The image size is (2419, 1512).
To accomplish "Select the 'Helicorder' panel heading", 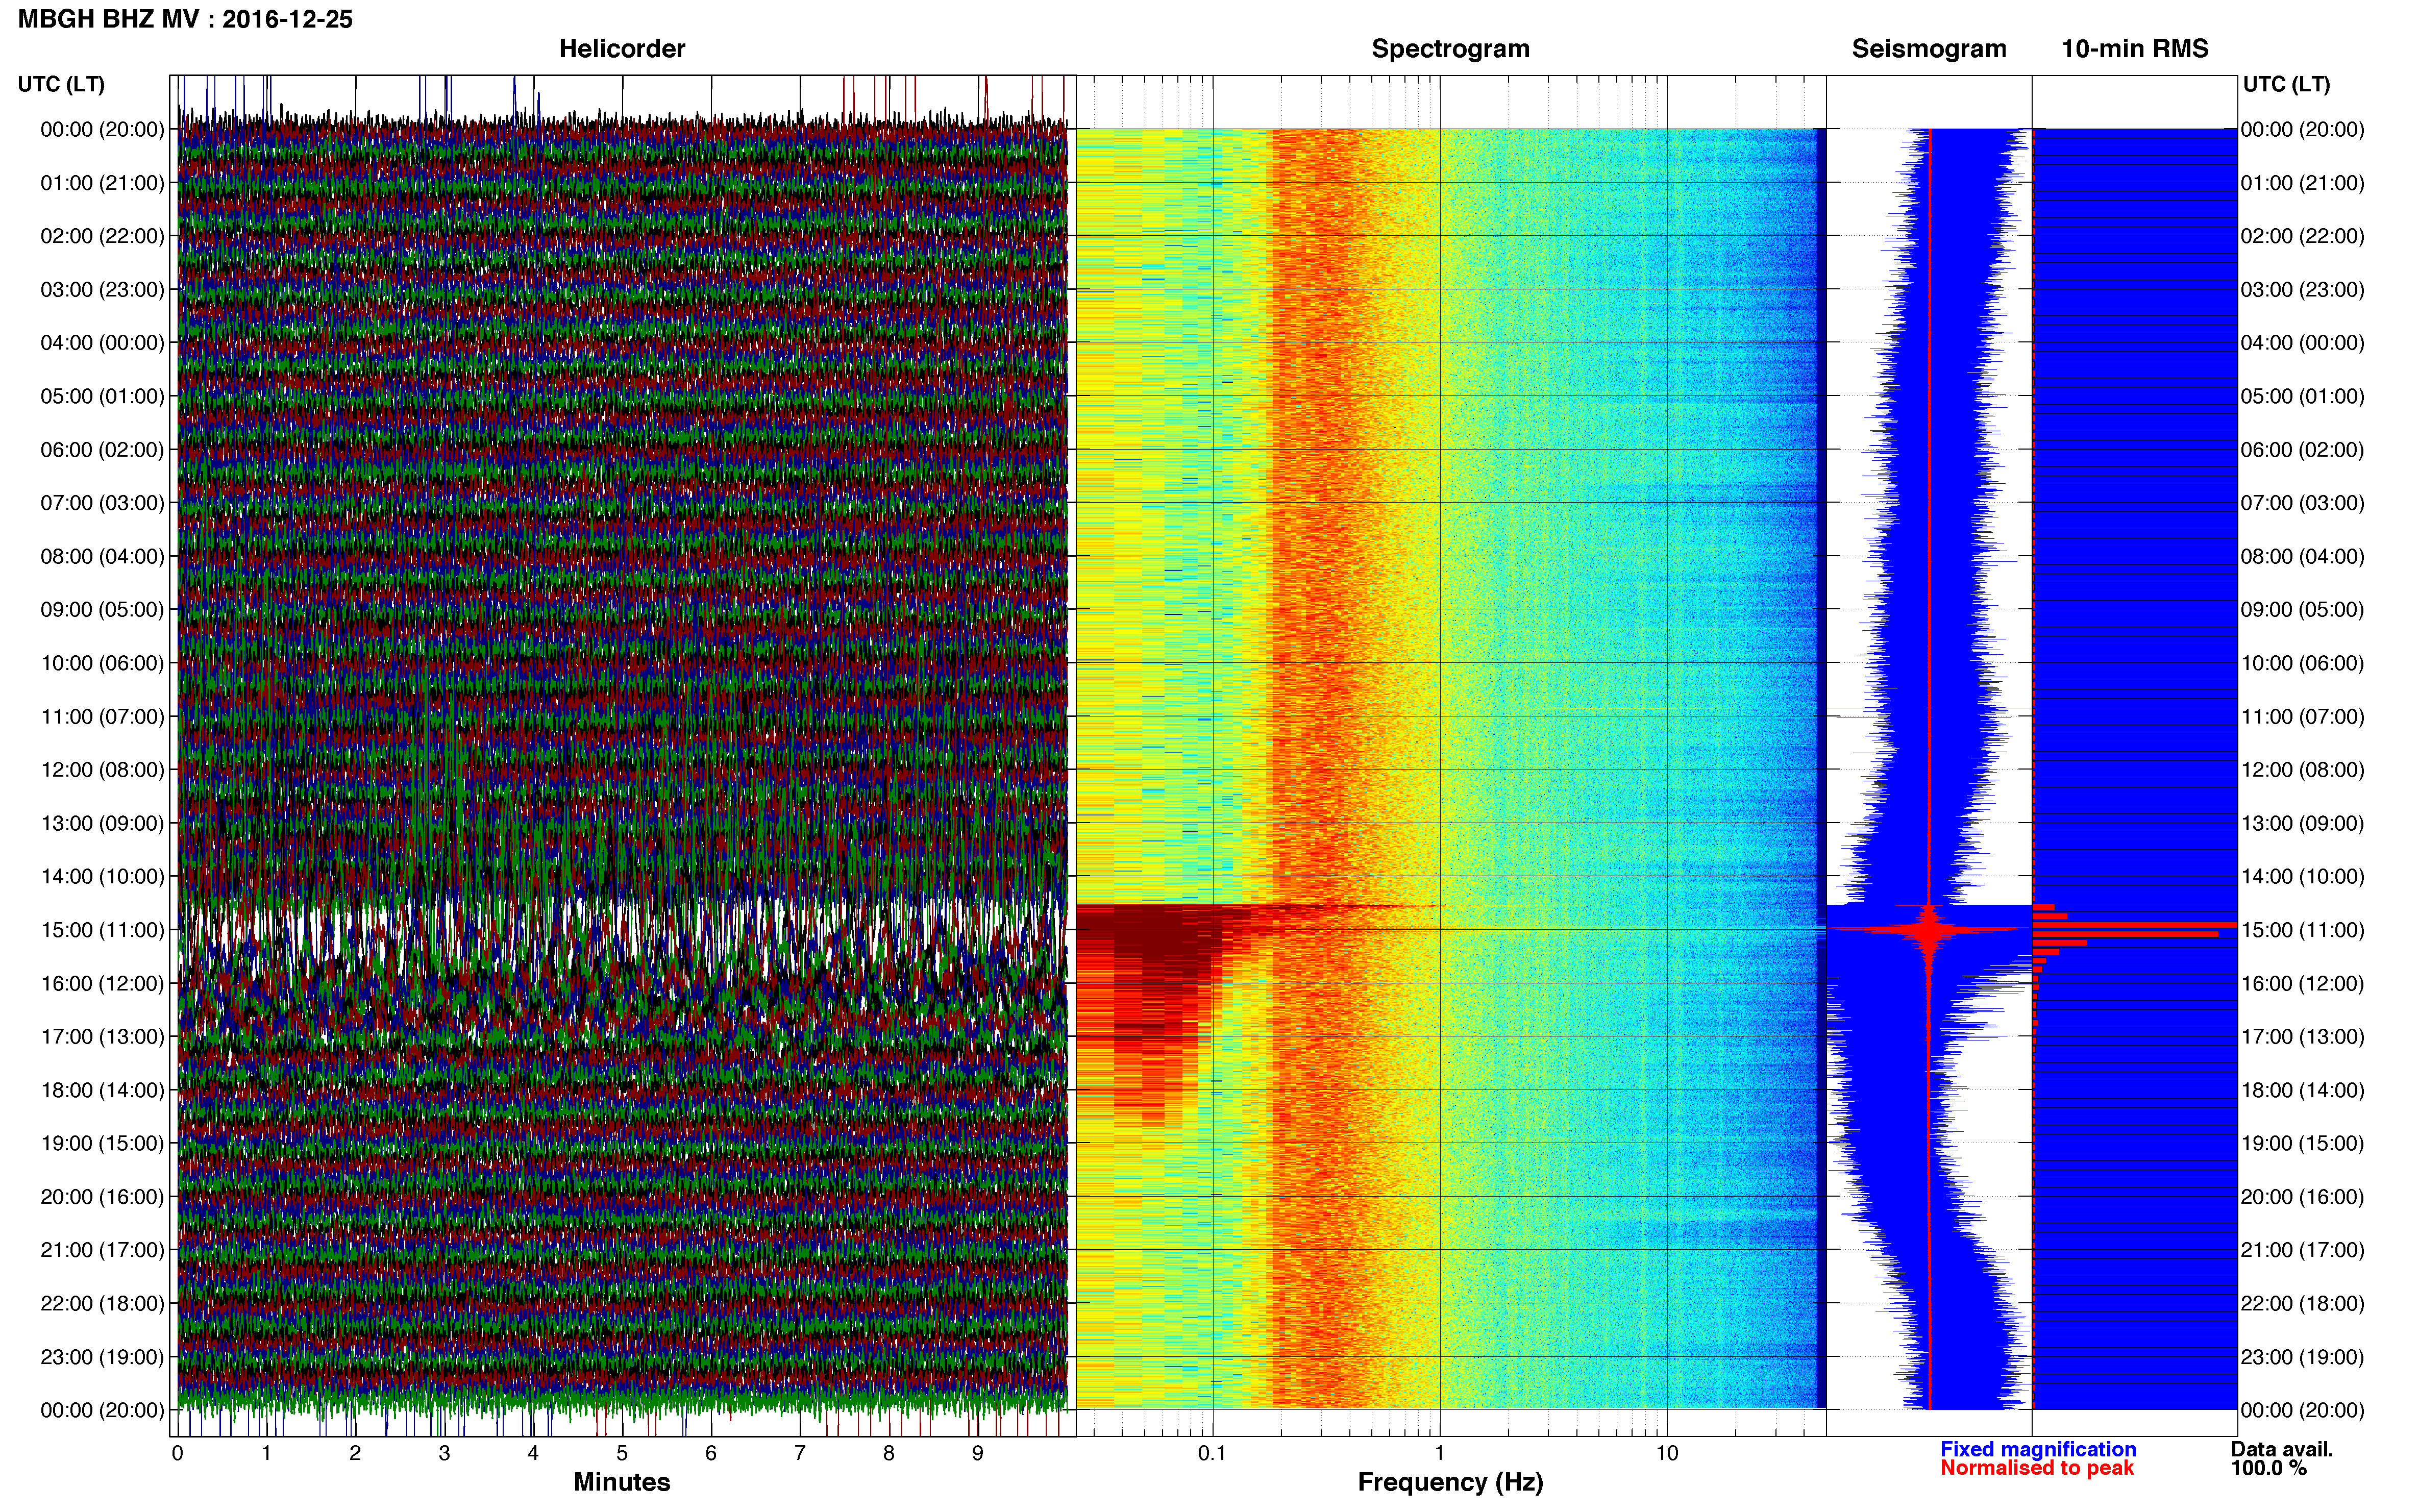I will tap(622, 49).
